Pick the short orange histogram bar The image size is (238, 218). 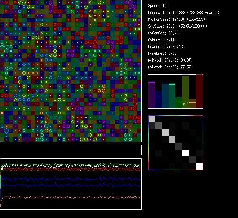[192, 104]
